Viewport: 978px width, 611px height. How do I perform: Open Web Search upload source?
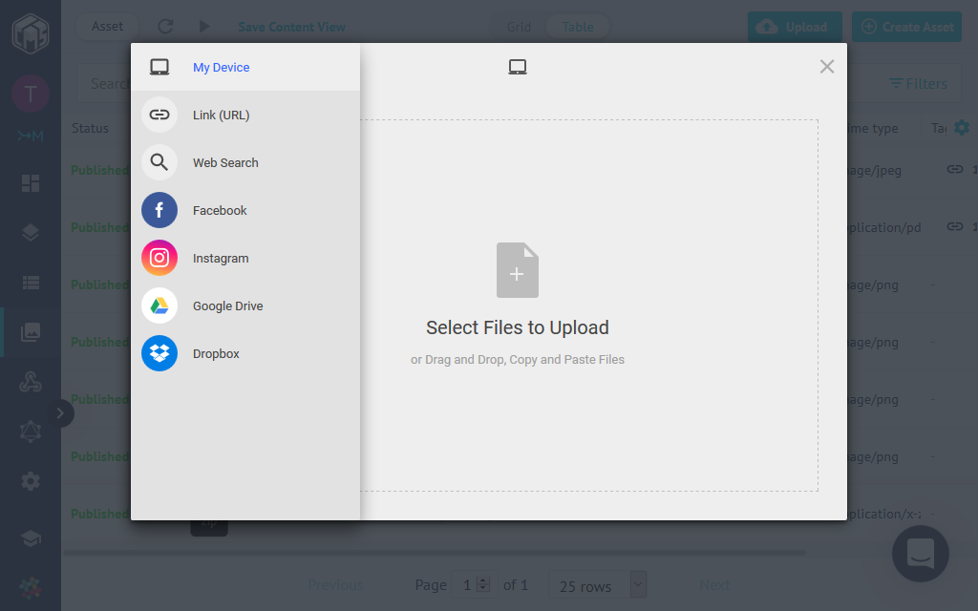[225, 162]
